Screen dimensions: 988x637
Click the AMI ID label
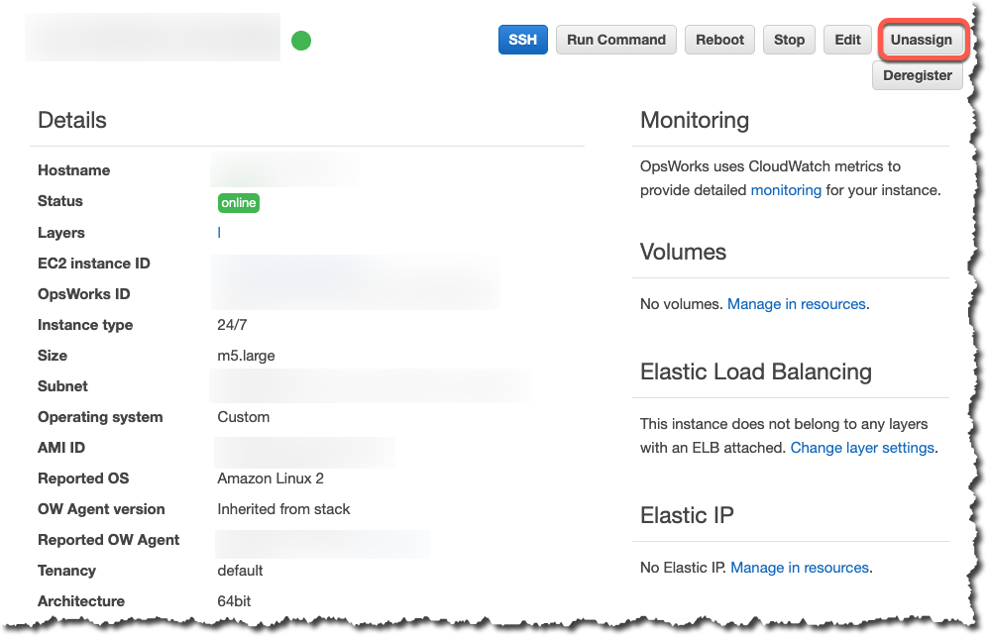pyautogui.click(x=61, y=448)
